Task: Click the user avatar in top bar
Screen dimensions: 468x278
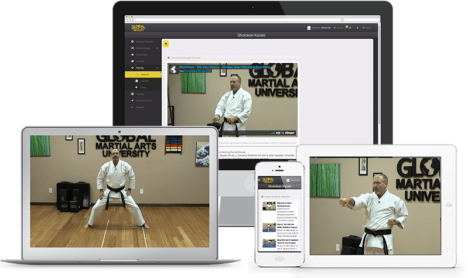Action: coord(309,28)
